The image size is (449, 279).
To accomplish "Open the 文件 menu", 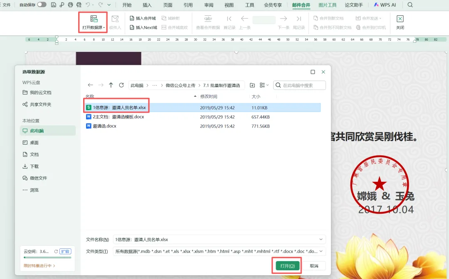I will click(x=7, y=5).
